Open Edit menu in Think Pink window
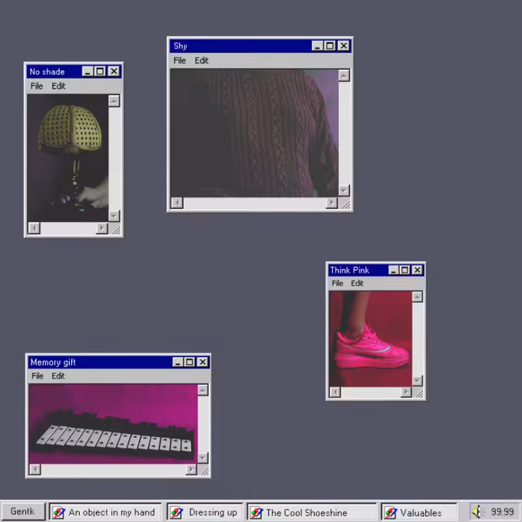The height and width of the screenshot is (522, 522). (x=357, y=283)
